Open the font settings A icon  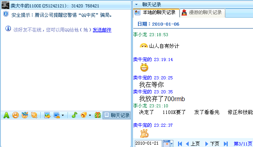[x=6, y=115]
